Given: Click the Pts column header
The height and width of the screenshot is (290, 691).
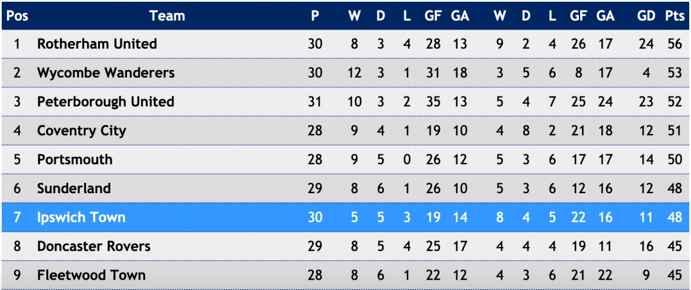Looking at the screenshot, I should click(x=674, y=16).
